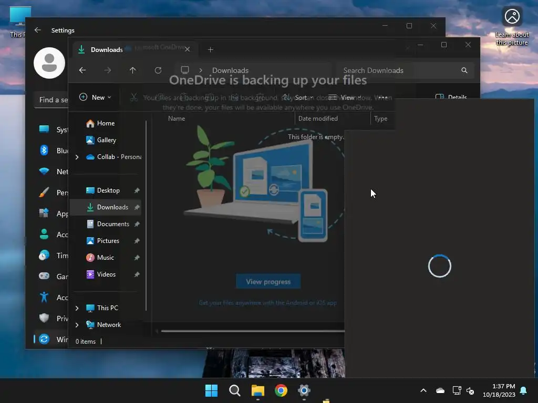Click the Up directory arrow in Explorer
This screenshot has height=403, width=538.
(x=132, y=70)
